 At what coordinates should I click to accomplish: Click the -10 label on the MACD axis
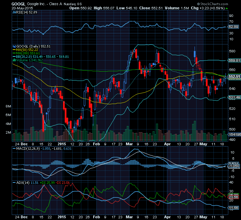232,177
